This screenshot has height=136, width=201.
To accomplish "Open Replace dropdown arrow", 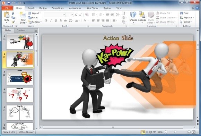I will (193, 18).
